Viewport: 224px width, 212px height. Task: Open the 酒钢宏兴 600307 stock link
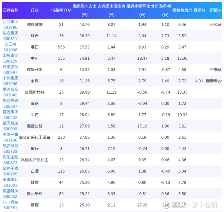pyautogui.click(x=10, y=103)
